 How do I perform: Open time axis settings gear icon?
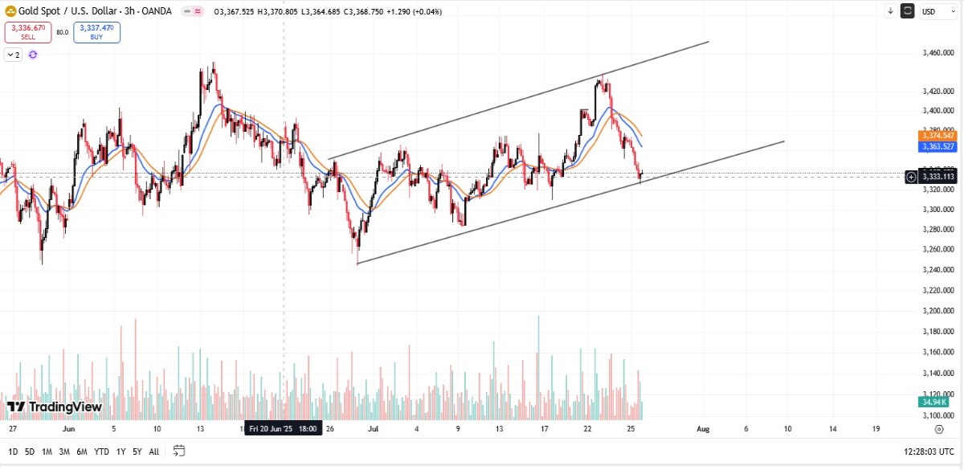click(939, 429)
